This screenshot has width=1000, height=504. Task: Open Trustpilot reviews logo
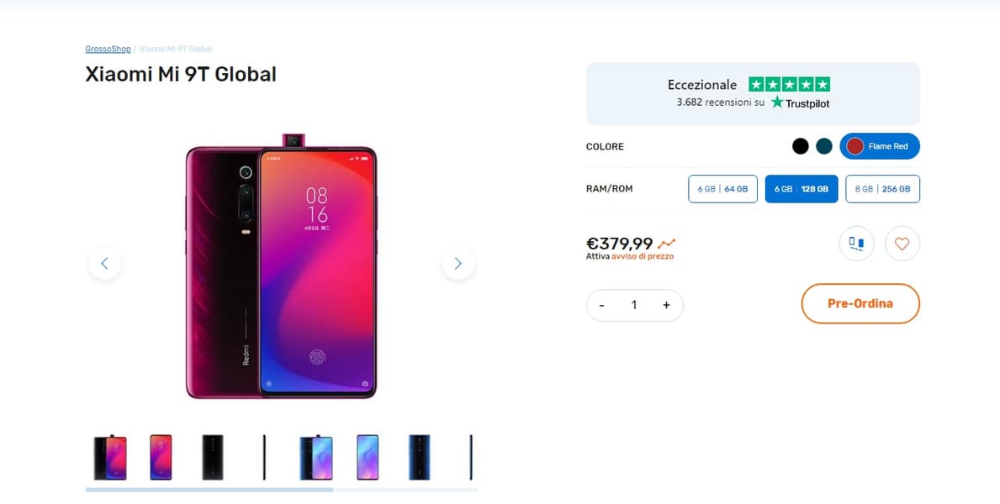800,102
